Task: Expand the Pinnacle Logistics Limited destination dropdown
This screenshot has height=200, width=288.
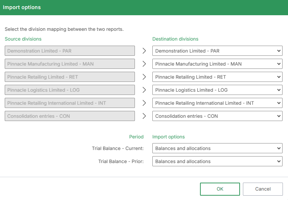Action: [217, 90]
